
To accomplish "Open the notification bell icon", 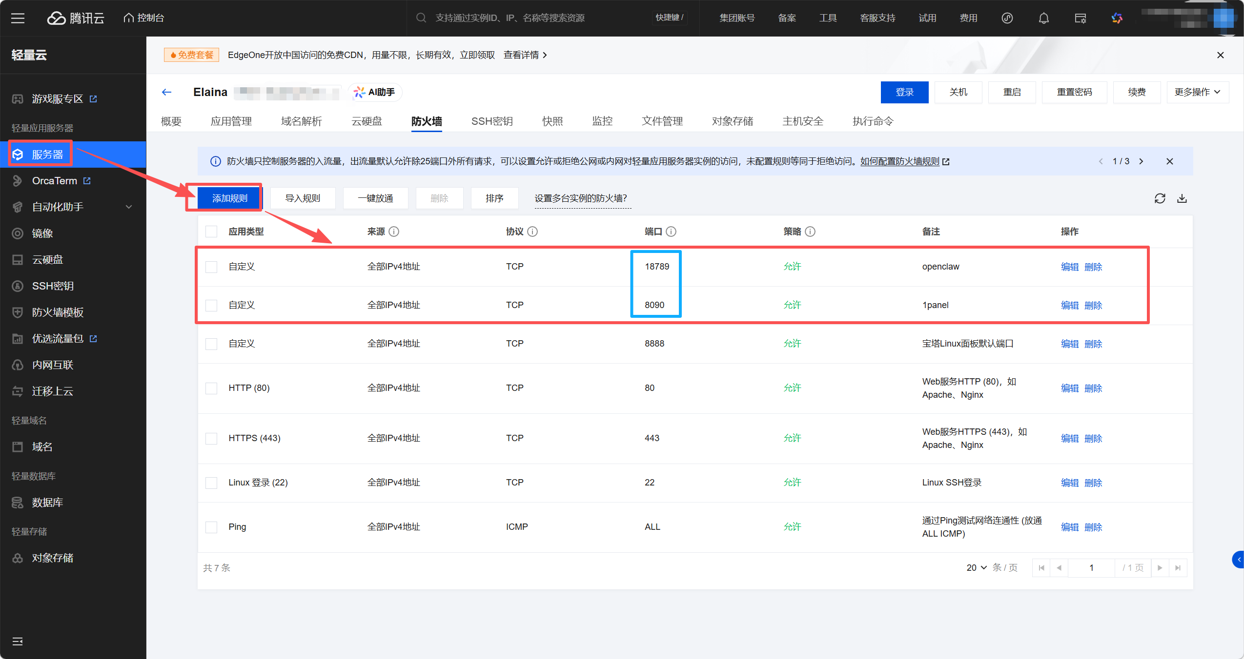I will [x=1043, y=18].
